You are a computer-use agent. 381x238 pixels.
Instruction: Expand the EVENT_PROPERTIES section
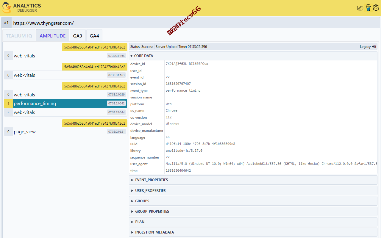[253, 180]
